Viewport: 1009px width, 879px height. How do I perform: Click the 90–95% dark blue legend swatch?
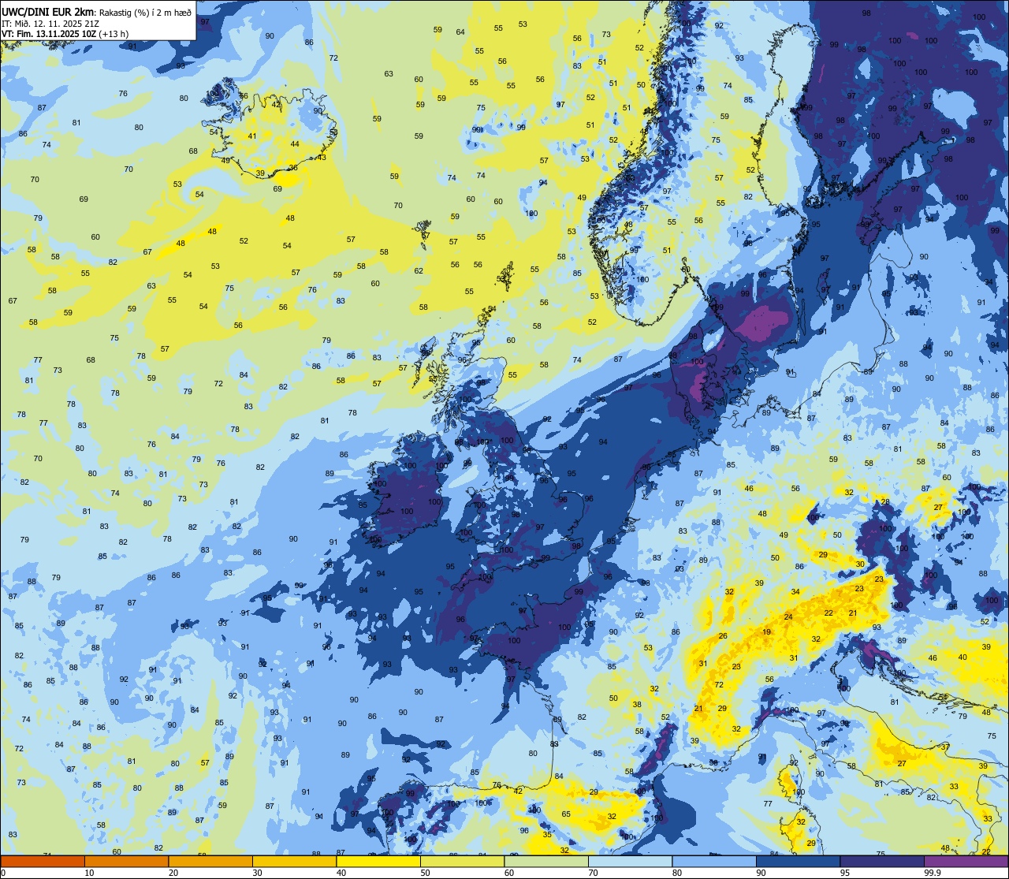(x=798, y=861)
